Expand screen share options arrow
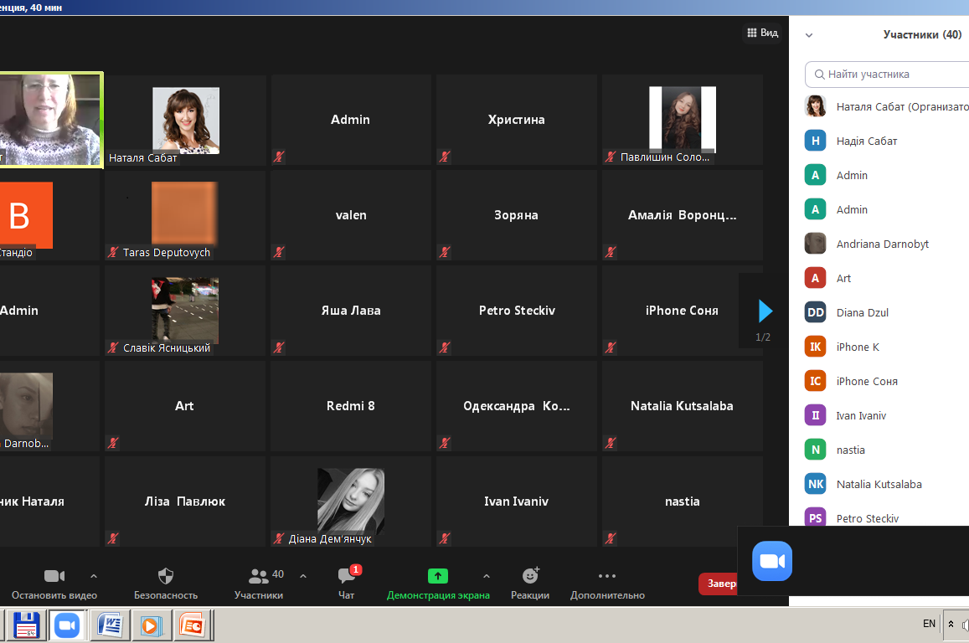Viewport: 969px width, 643px height. point(486,576)
